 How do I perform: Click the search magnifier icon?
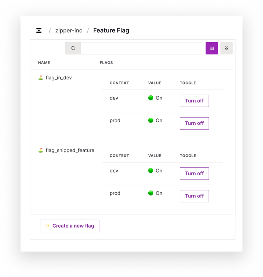click(x=73, y=48)
